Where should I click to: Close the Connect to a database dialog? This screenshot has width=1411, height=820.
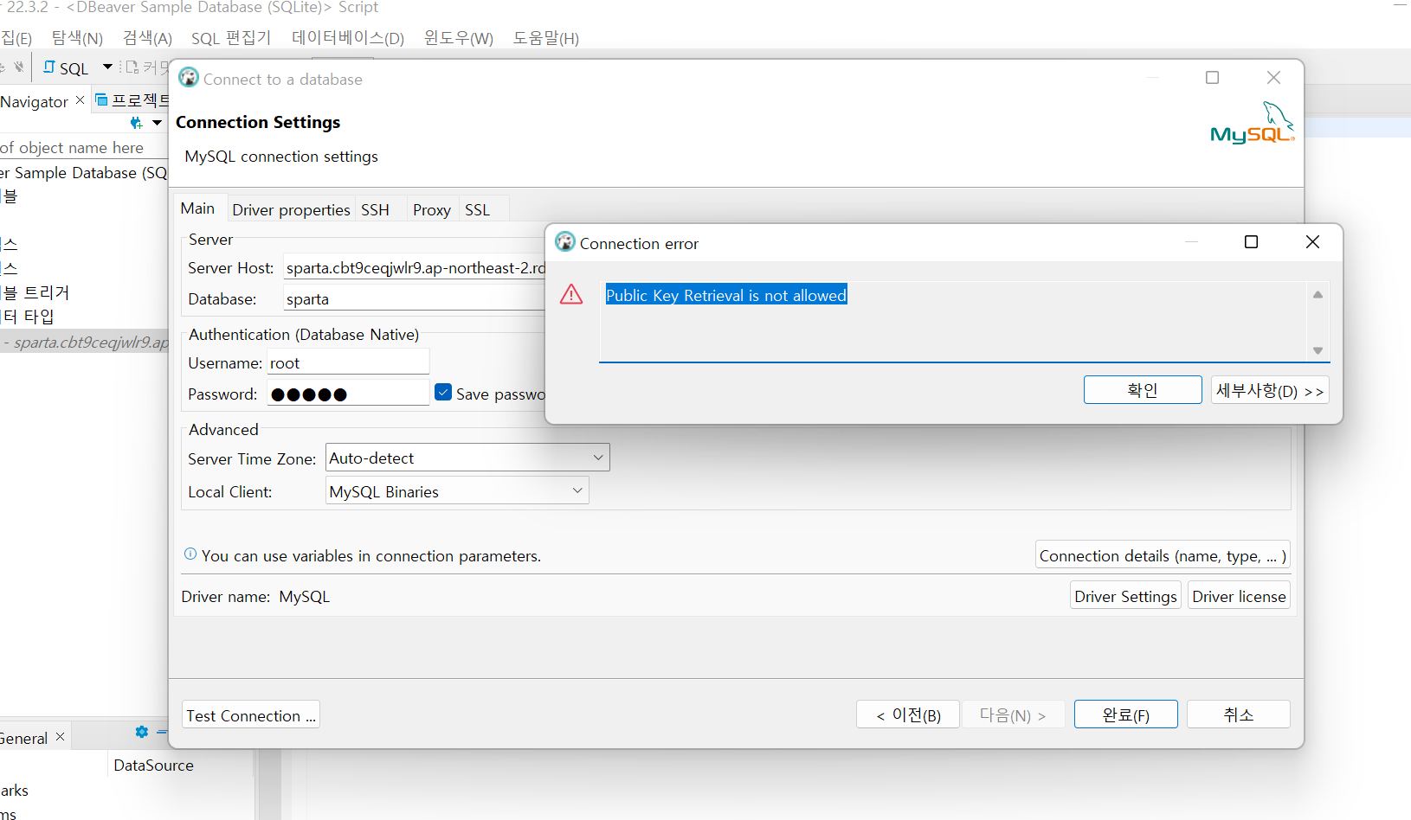click(x=1273, y=78)
